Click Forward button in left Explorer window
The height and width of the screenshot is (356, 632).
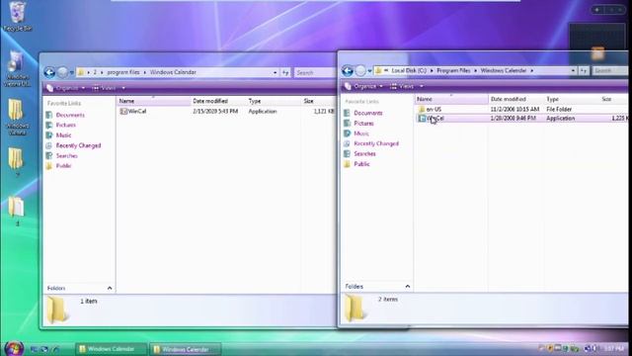(x=62, y=72)
